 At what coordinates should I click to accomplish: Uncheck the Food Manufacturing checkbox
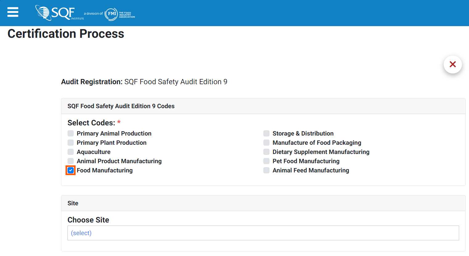tap(71, 170)
